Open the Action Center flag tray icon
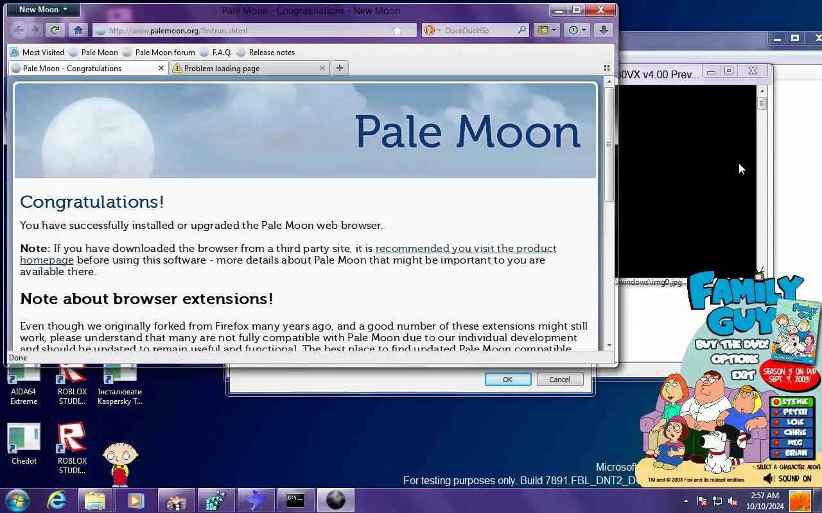This screenshot has height=513, width=822. [x=702, y=501]
